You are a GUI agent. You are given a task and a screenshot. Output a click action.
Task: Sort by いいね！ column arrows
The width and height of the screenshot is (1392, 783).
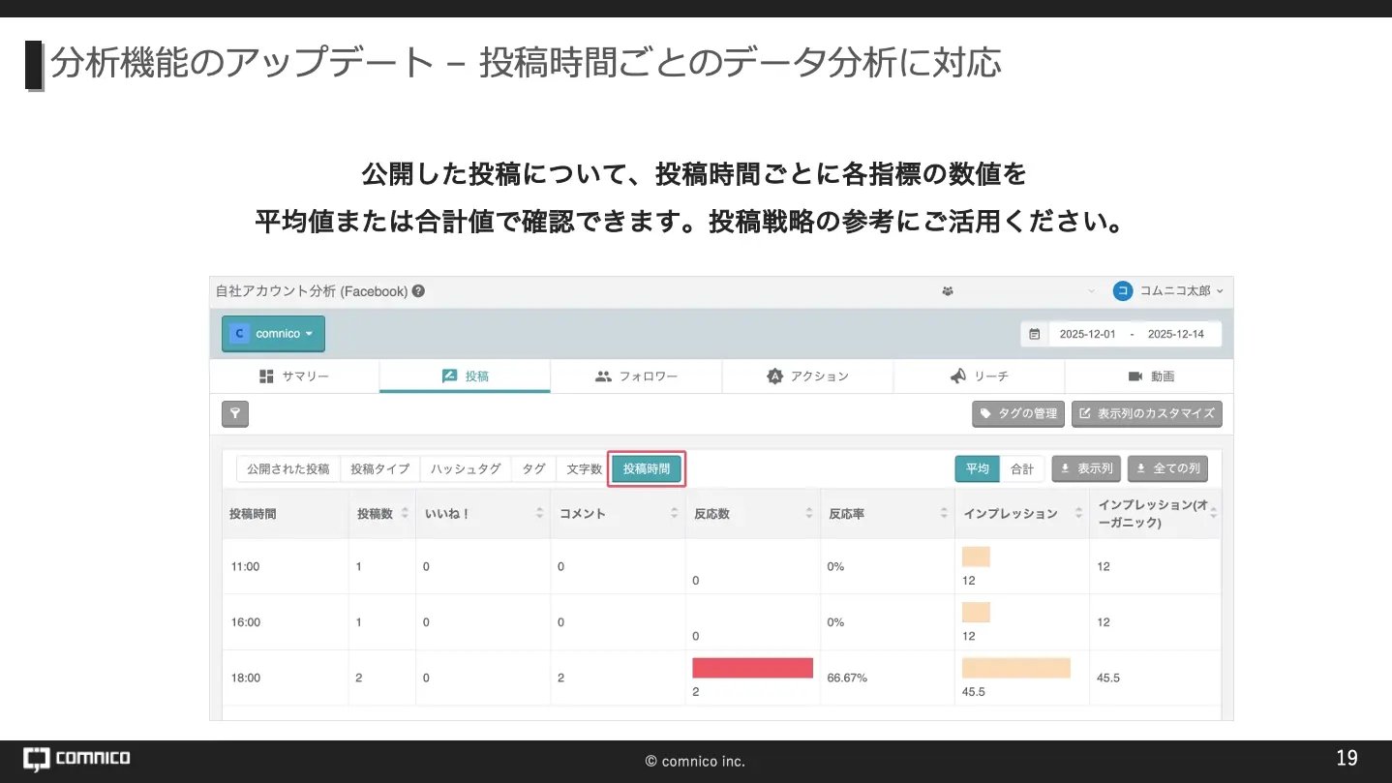pyautogui.click(x=539, y=514)
